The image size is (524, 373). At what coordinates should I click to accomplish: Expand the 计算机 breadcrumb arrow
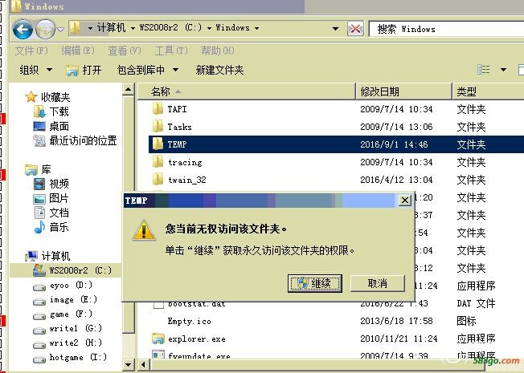[x=133, y=28]
